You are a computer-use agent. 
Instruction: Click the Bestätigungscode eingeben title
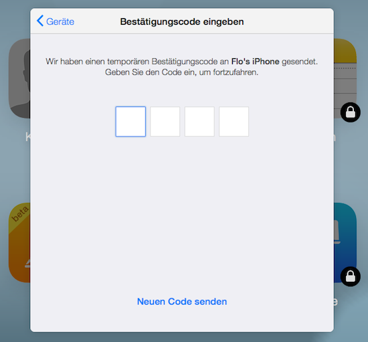pyautogui.click(x=182, y=21)
